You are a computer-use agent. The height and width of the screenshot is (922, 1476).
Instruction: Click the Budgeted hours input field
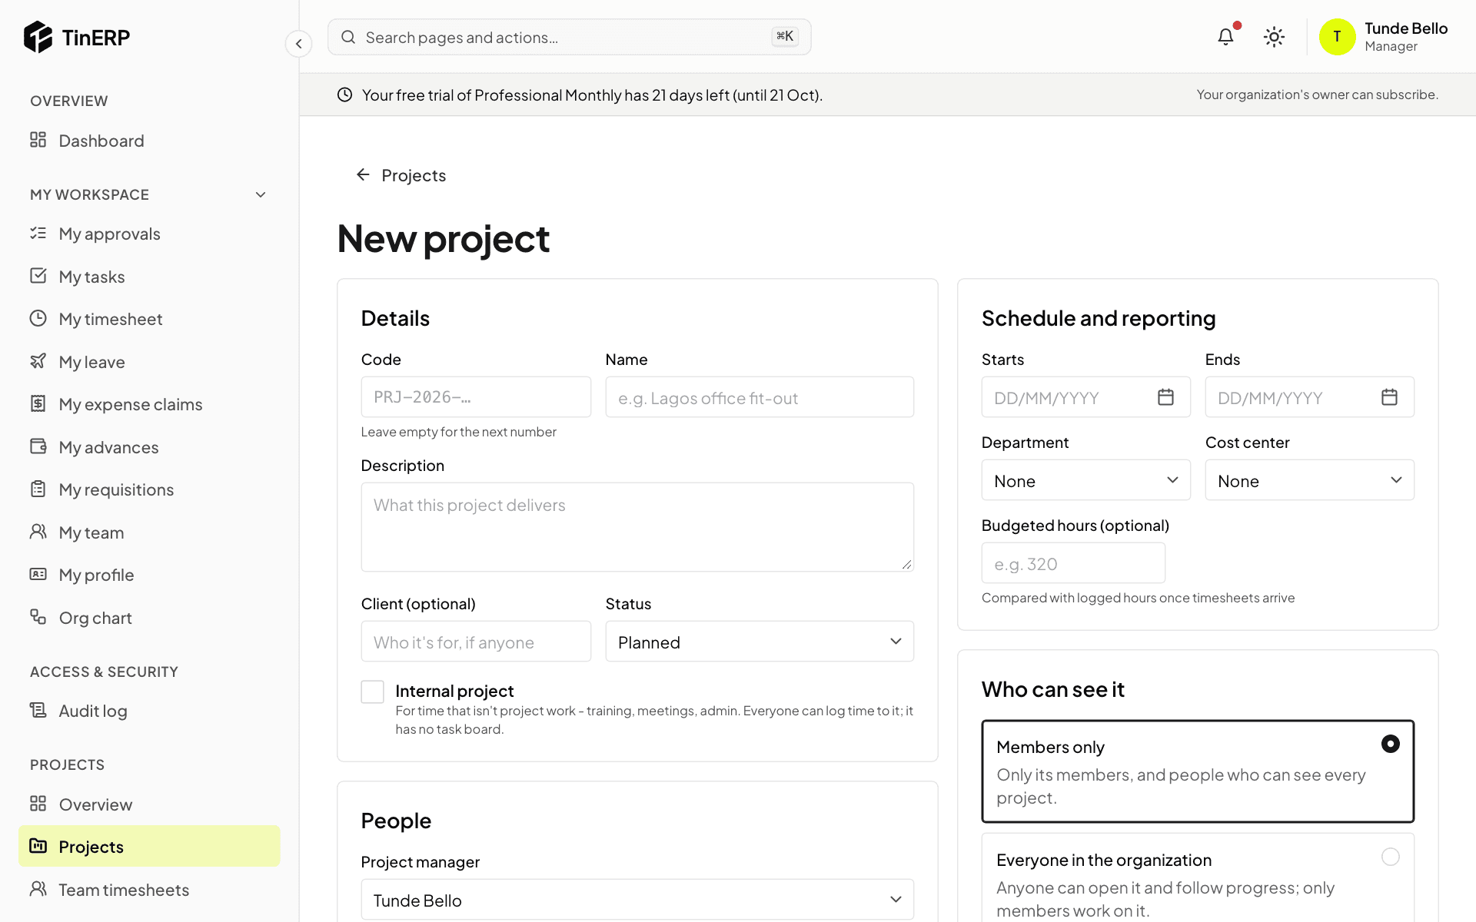click(x=1073, y=563)
